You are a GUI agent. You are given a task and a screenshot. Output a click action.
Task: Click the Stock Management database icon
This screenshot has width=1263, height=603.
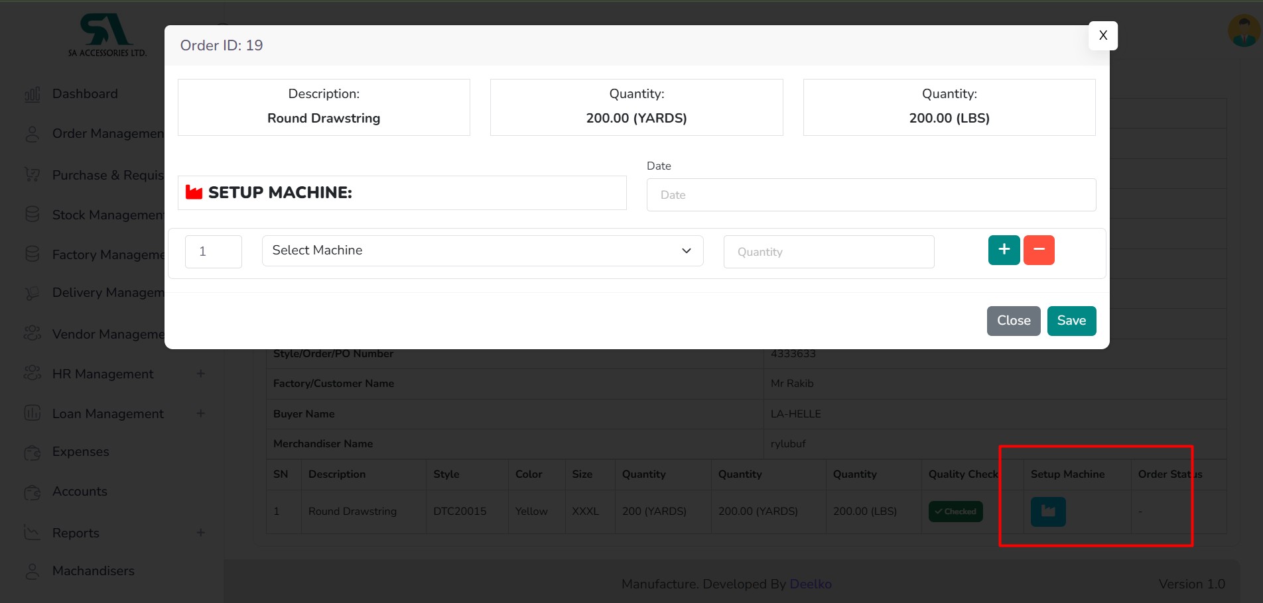coord(33,215)
